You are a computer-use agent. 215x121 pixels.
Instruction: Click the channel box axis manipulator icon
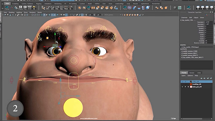[207, 15]
